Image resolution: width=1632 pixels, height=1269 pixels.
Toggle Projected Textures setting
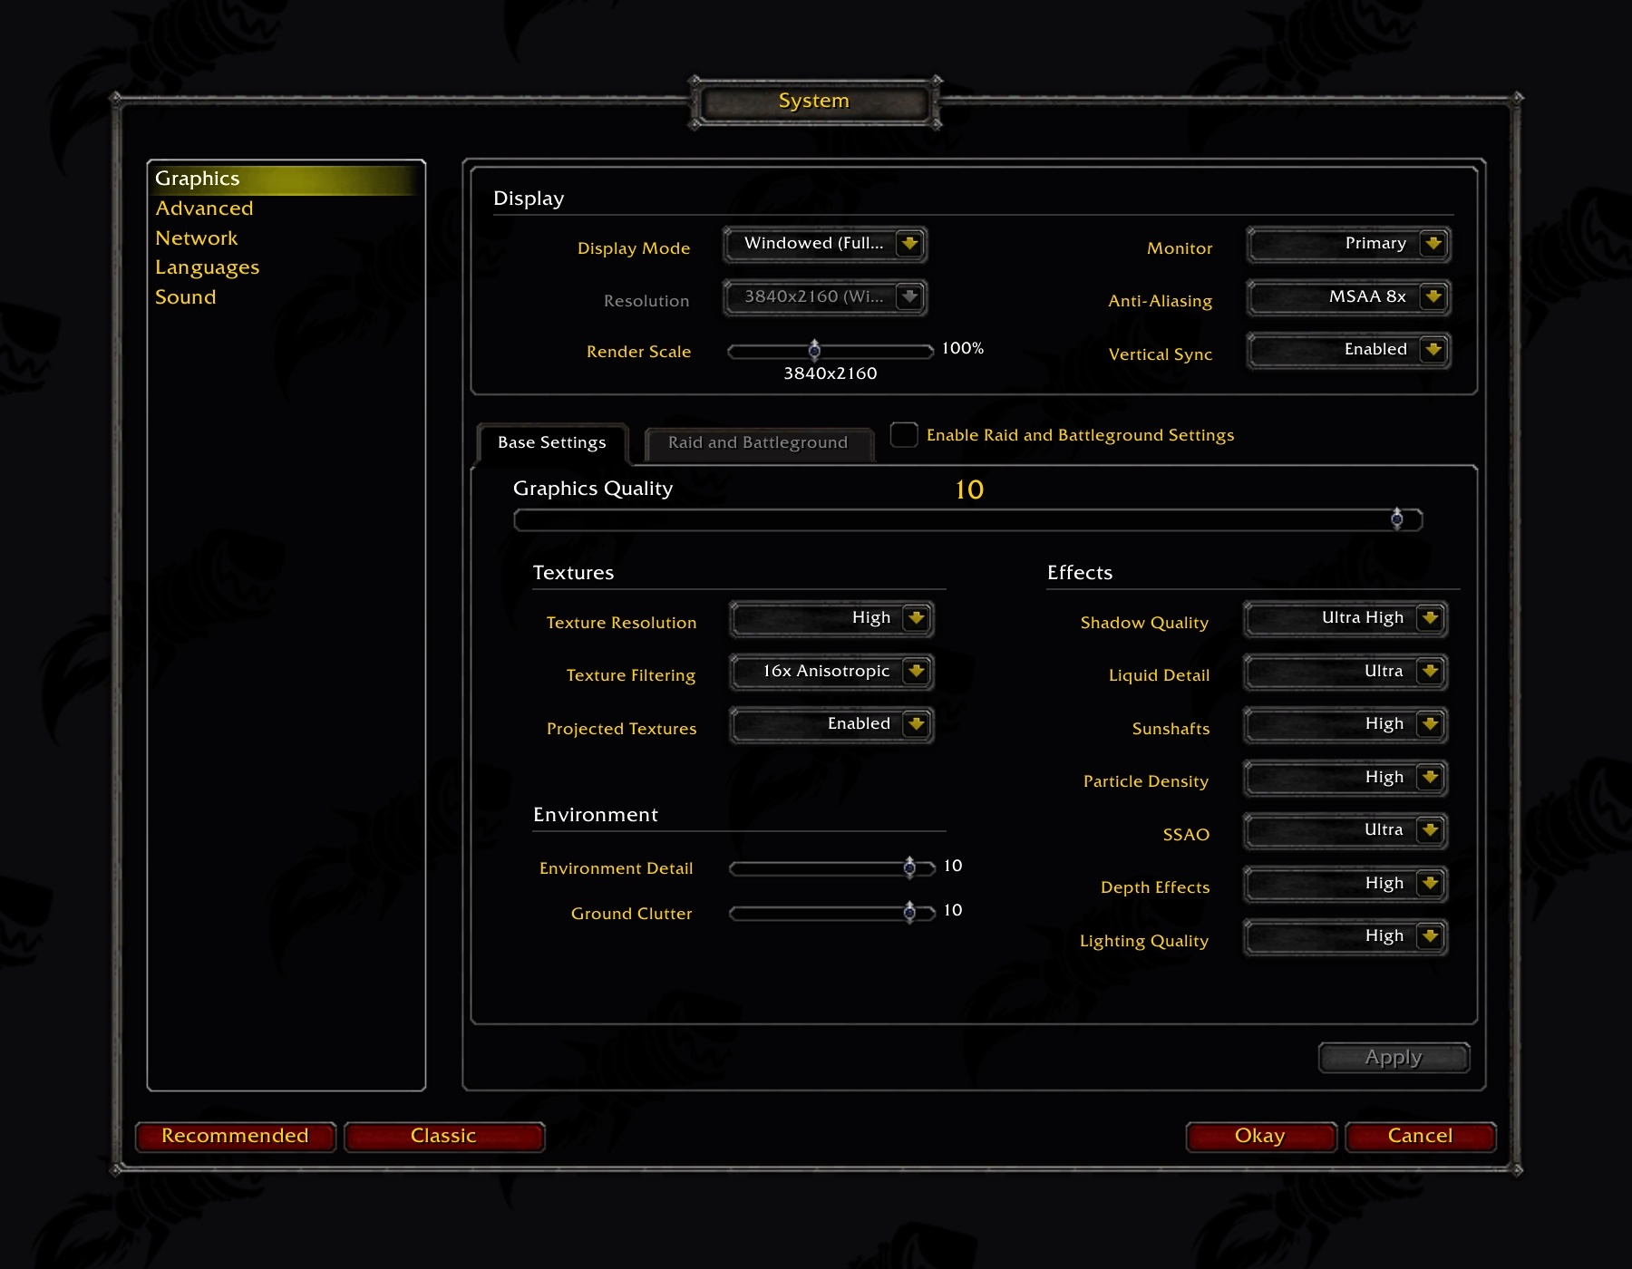pyautogui.click(x=830, y=724)
